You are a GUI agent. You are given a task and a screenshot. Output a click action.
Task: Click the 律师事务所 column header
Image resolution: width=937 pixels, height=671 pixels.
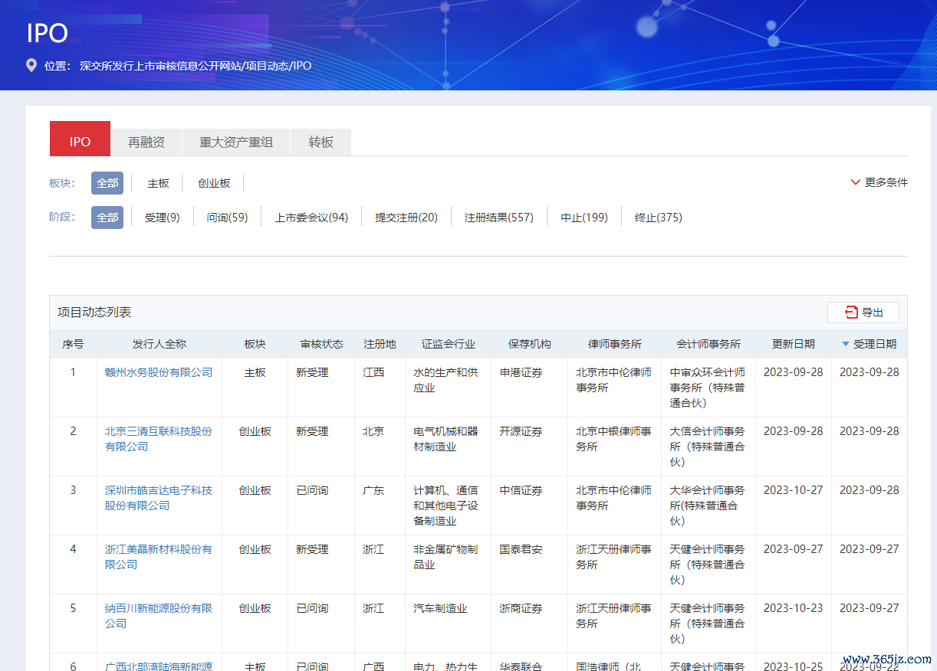(x=615, y=345)
